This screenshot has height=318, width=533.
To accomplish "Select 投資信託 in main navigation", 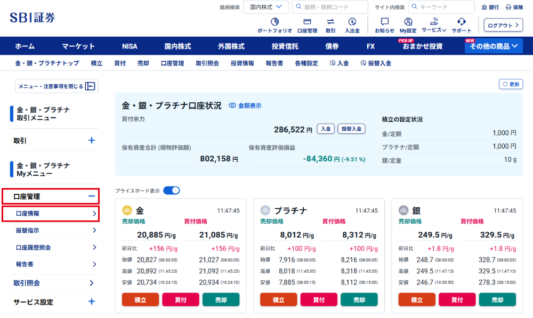I will pos(285,46).
